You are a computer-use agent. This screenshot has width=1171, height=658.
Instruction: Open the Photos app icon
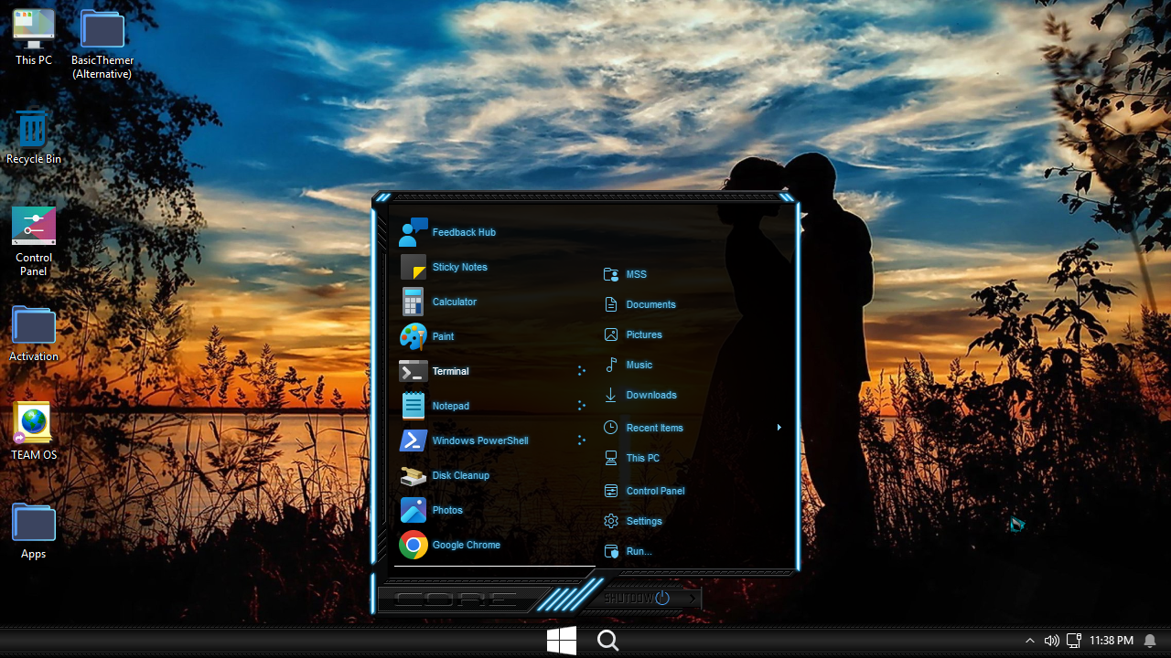point(414,510)
